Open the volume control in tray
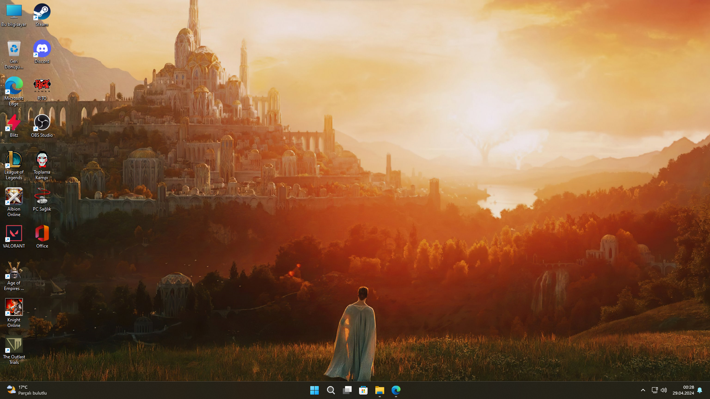Viewport: 710px width, 399px height. [x=664, y=390]
